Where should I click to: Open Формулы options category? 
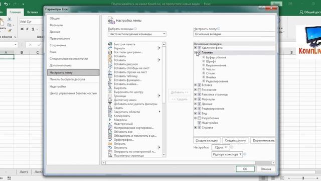pos(56,25)
